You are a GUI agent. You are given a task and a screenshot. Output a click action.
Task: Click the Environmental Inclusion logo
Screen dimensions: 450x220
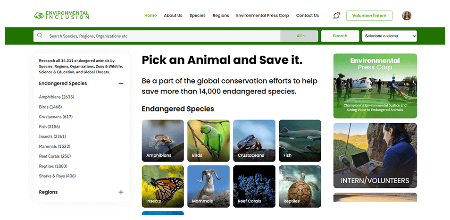(x=61, y=16)
